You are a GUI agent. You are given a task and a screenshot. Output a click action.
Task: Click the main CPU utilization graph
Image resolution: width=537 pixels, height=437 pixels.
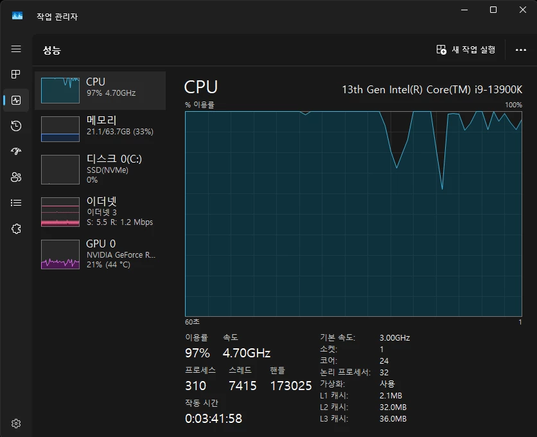(353, 214)
